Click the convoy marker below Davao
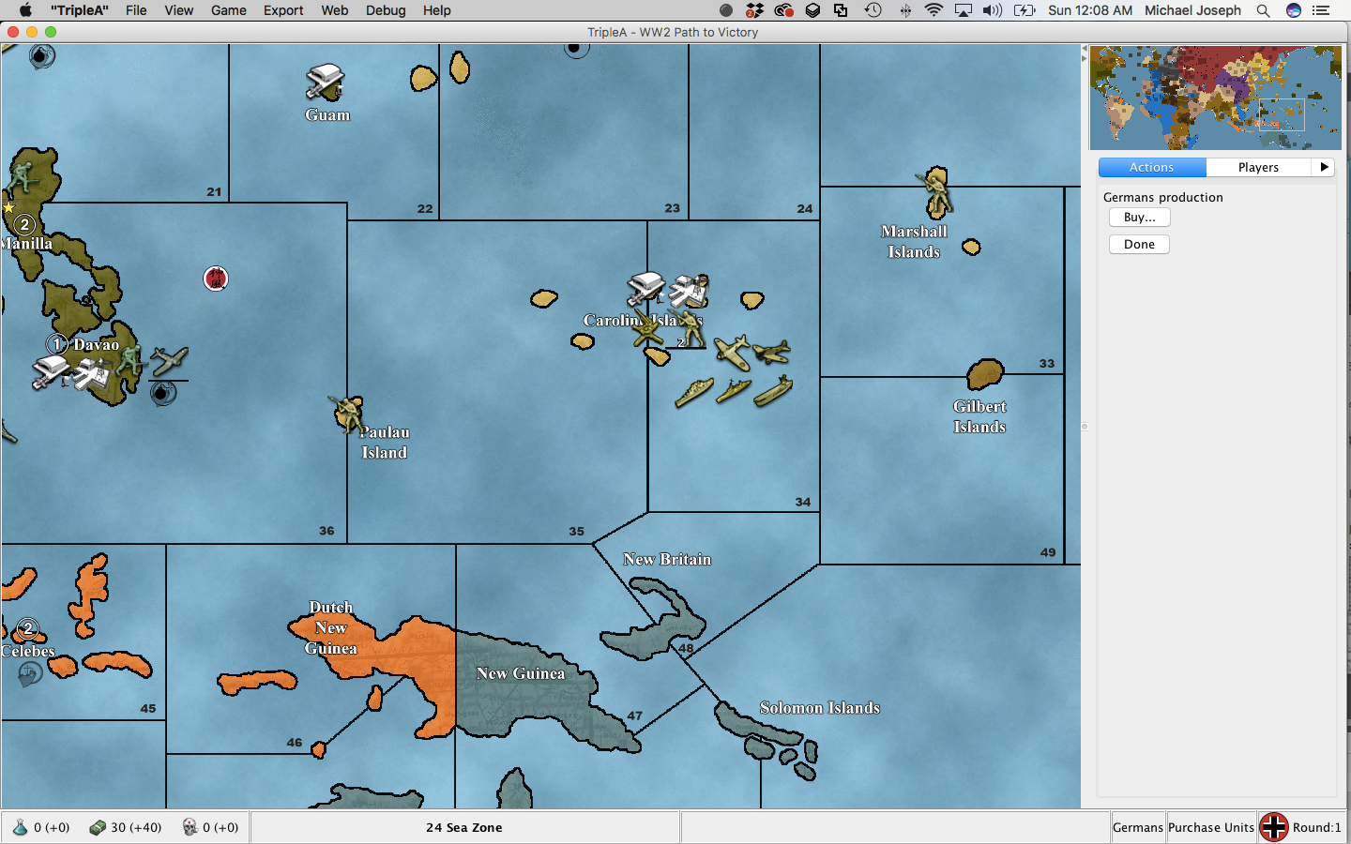 [x=163, y=393]
